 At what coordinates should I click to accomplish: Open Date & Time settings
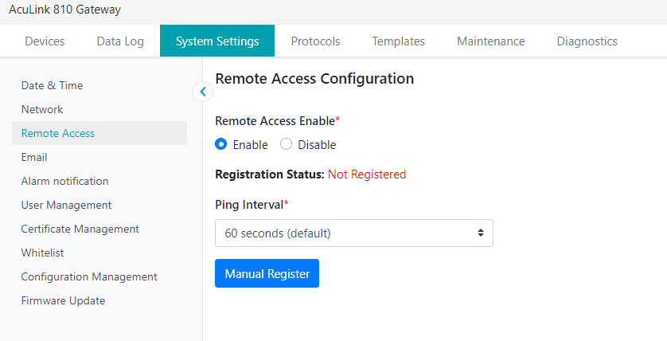(52, 85)
